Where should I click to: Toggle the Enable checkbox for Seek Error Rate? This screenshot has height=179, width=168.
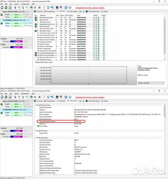(x=104, y=27)
